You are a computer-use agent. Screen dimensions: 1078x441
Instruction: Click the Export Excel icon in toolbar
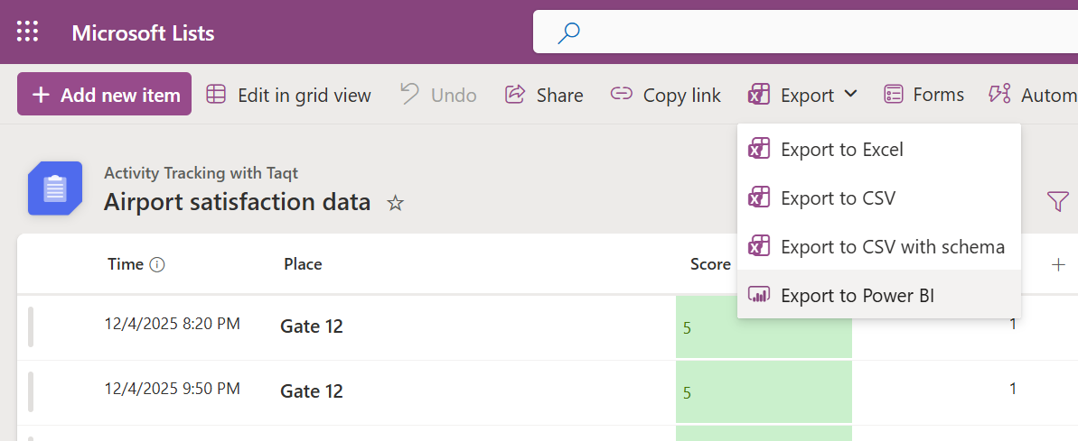point(759,95)
